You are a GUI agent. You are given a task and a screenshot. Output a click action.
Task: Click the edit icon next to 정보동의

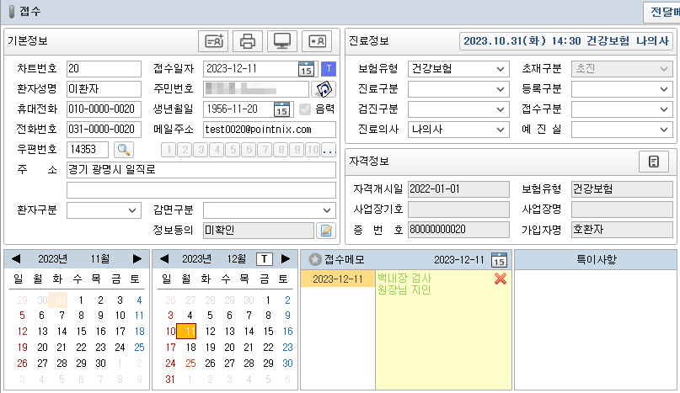[325, 231]
